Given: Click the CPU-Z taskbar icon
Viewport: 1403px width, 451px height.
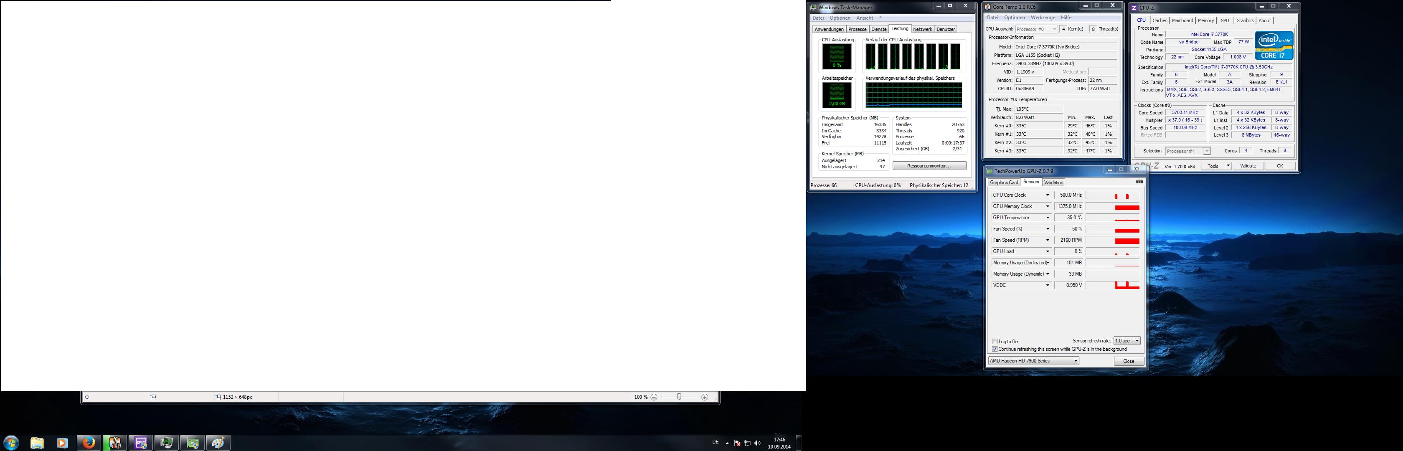Looking at the screenshot, I should [140, 443].
